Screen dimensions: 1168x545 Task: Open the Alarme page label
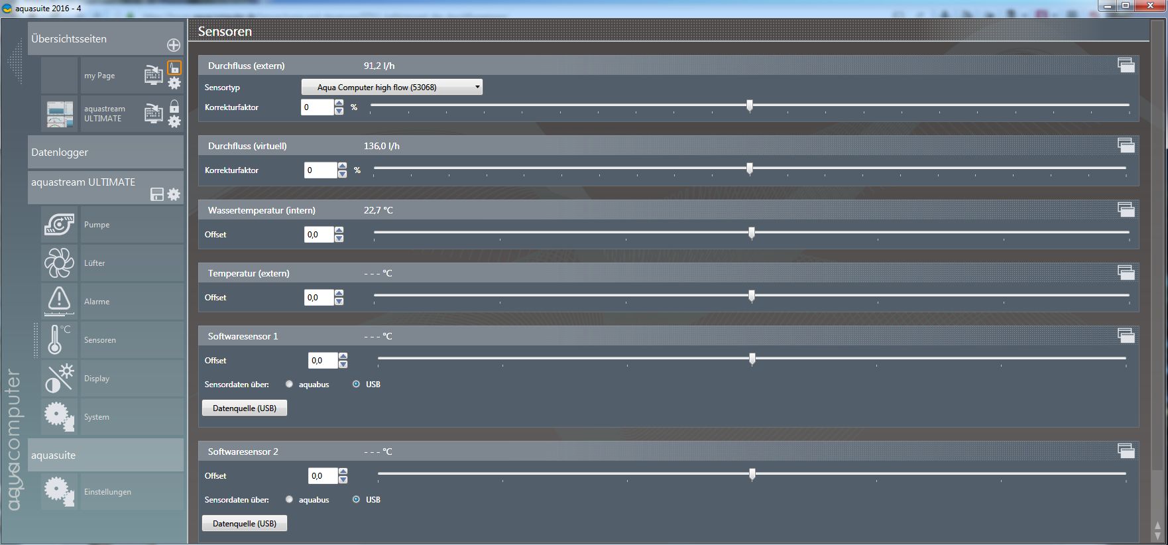click(97, 302)
